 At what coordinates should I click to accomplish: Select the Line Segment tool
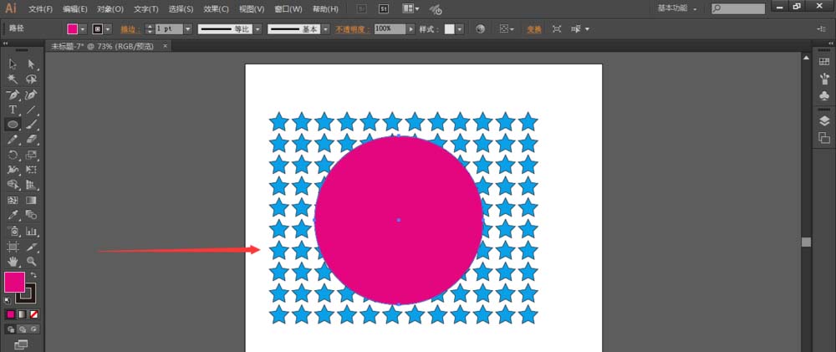pyautogui.click(x=32, y=110)
